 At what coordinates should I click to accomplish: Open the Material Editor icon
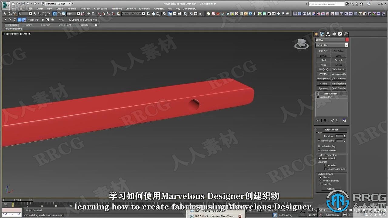point(185,14)
